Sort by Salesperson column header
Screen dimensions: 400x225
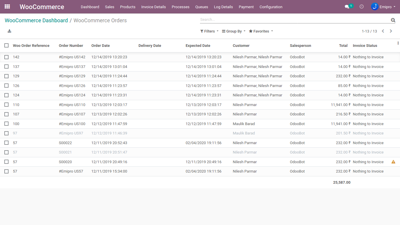coord(300,46)
